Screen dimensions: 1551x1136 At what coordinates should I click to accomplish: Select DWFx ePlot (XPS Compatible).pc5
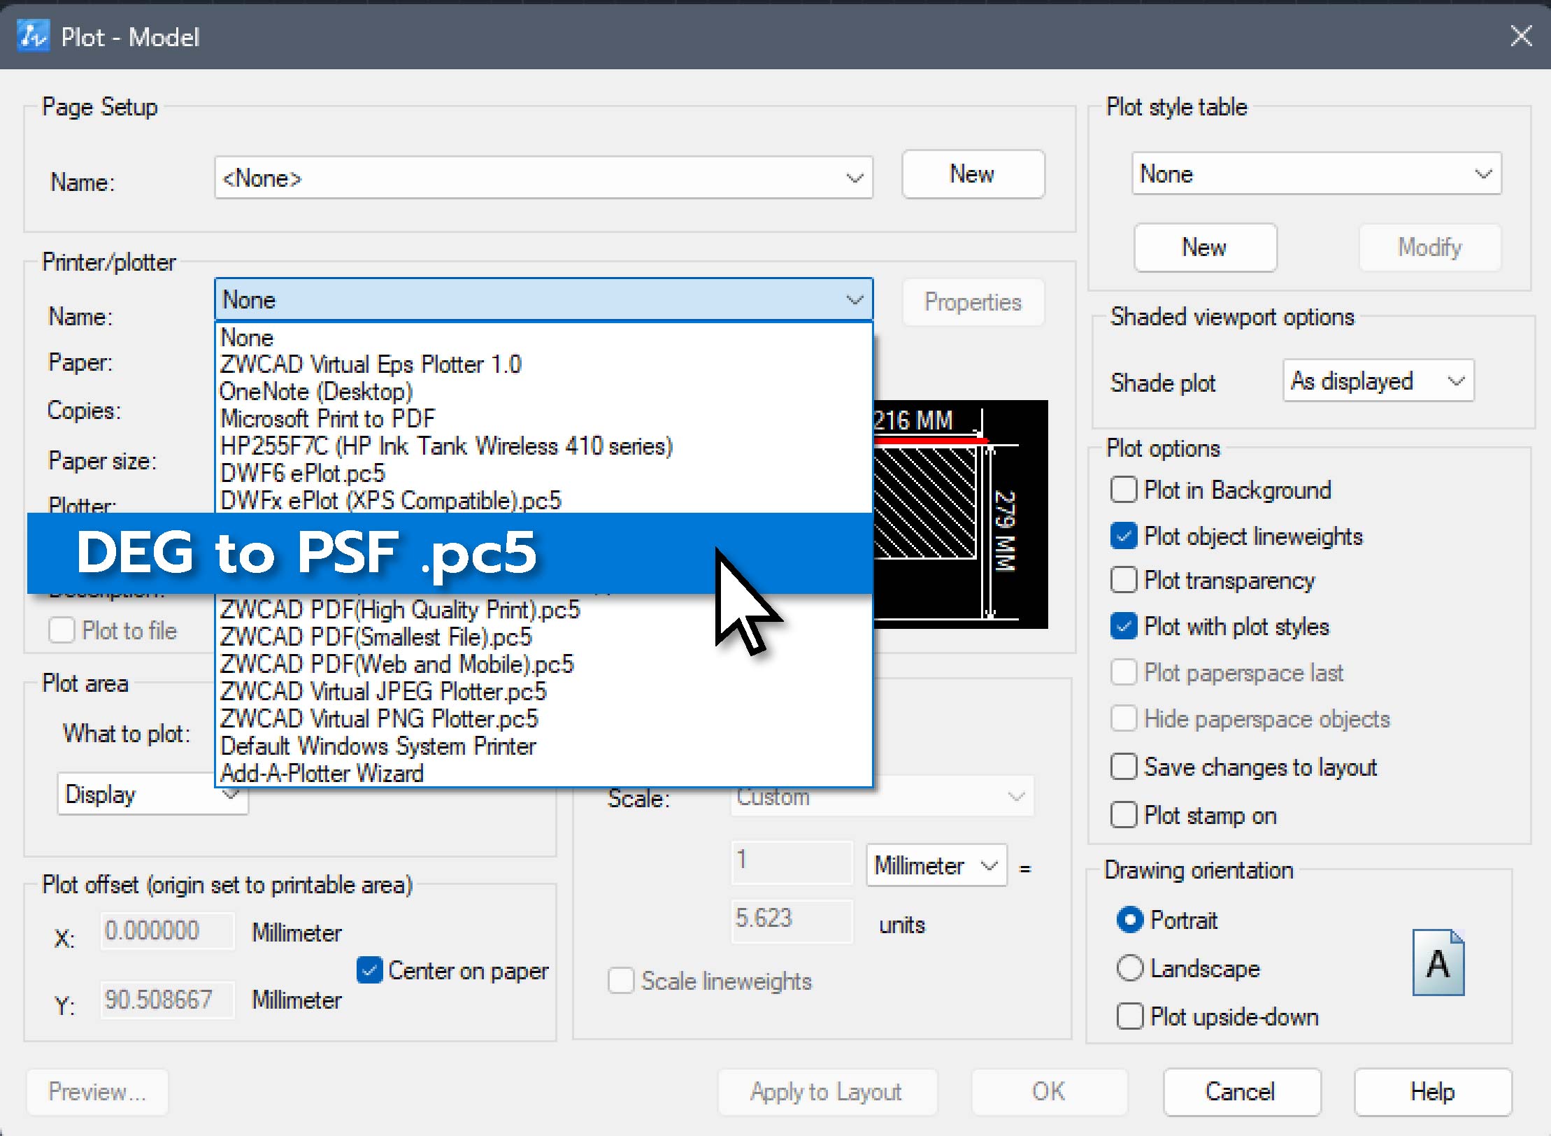543,501
